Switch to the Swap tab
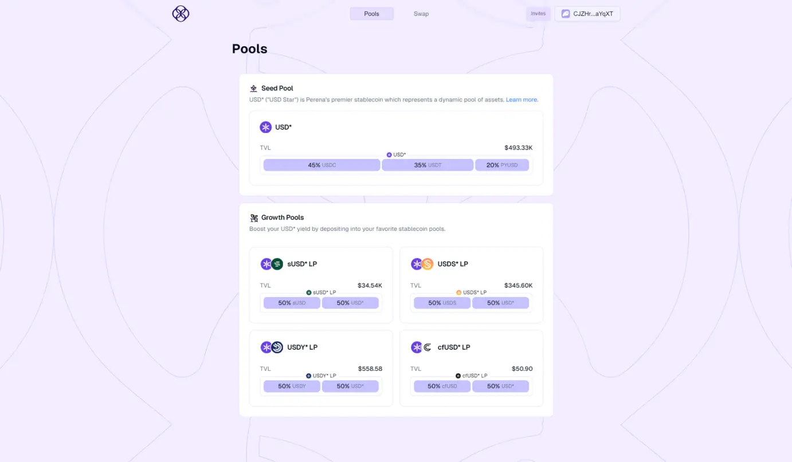This screenshot has height=462, width=792. pyautogui.click(x=421, y=14)
